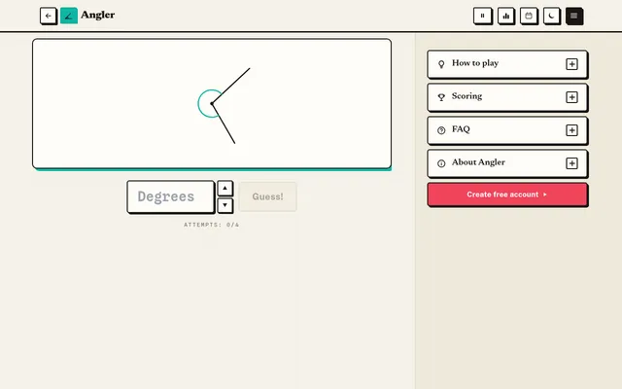Open the statistics bar chart icon
This screenshot has height=389, width=622.
505,16
